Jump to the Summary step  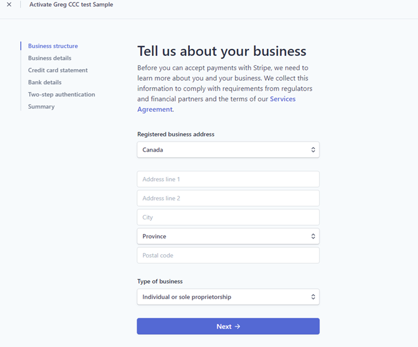[41, 107]
